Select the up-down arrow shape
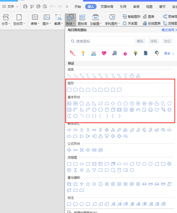 (101, 130)
